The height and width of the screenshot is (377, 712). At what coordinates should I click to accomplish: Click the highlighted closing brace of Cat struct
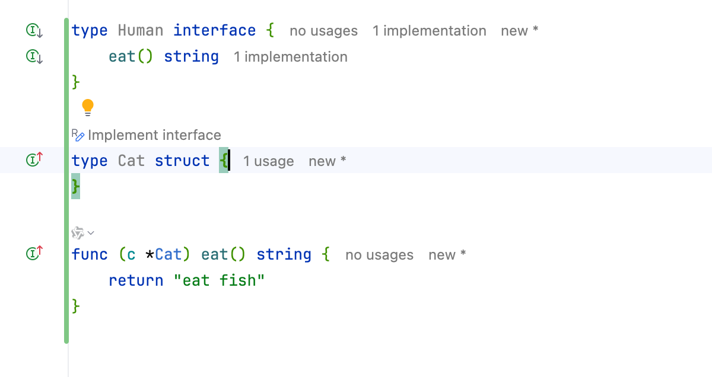click(75, 187)
